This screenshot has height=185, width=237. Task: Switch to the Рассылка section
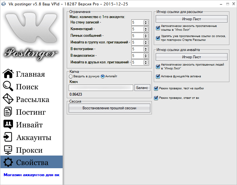tap(33, 99)
